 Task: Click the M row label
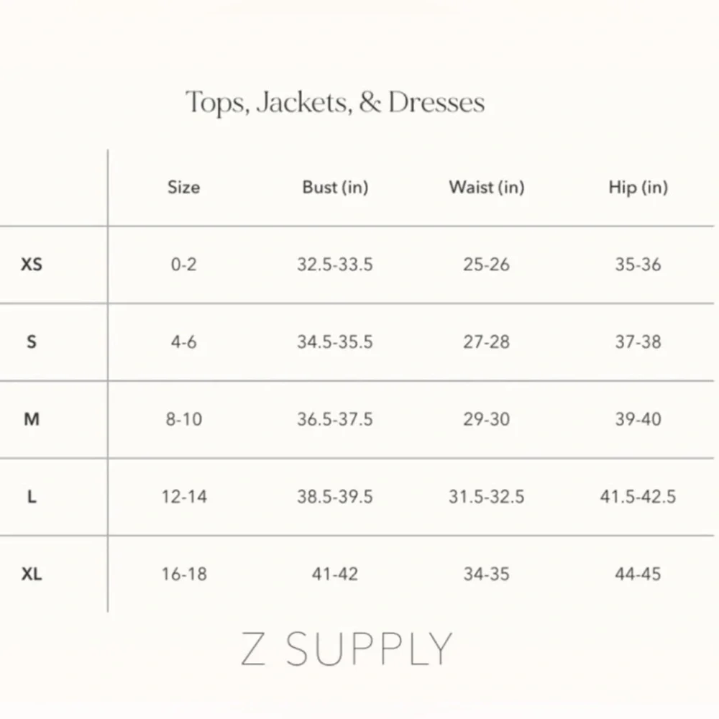point(32,418)
